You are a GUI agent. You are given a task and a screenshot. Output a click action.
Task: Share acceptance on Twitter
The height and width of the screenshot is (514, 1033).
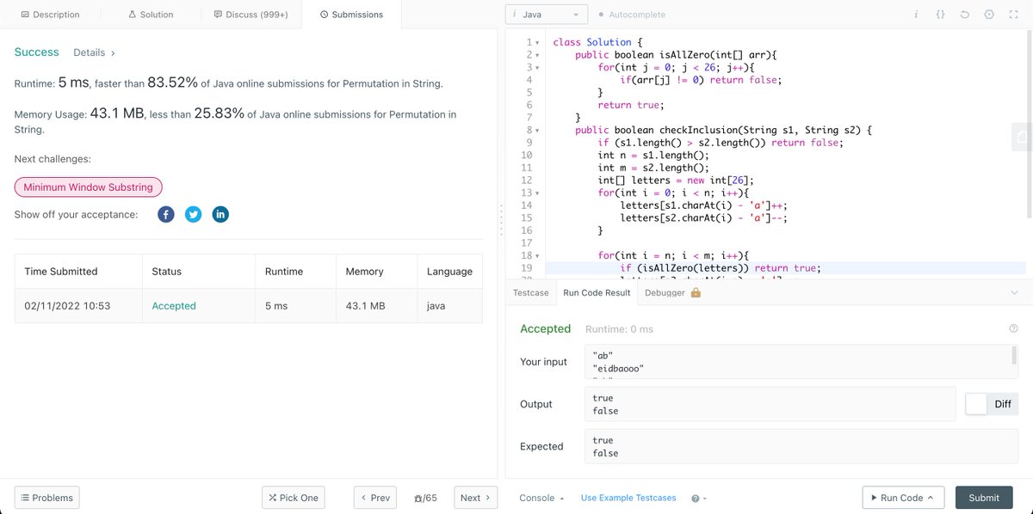tap(194, 214)
